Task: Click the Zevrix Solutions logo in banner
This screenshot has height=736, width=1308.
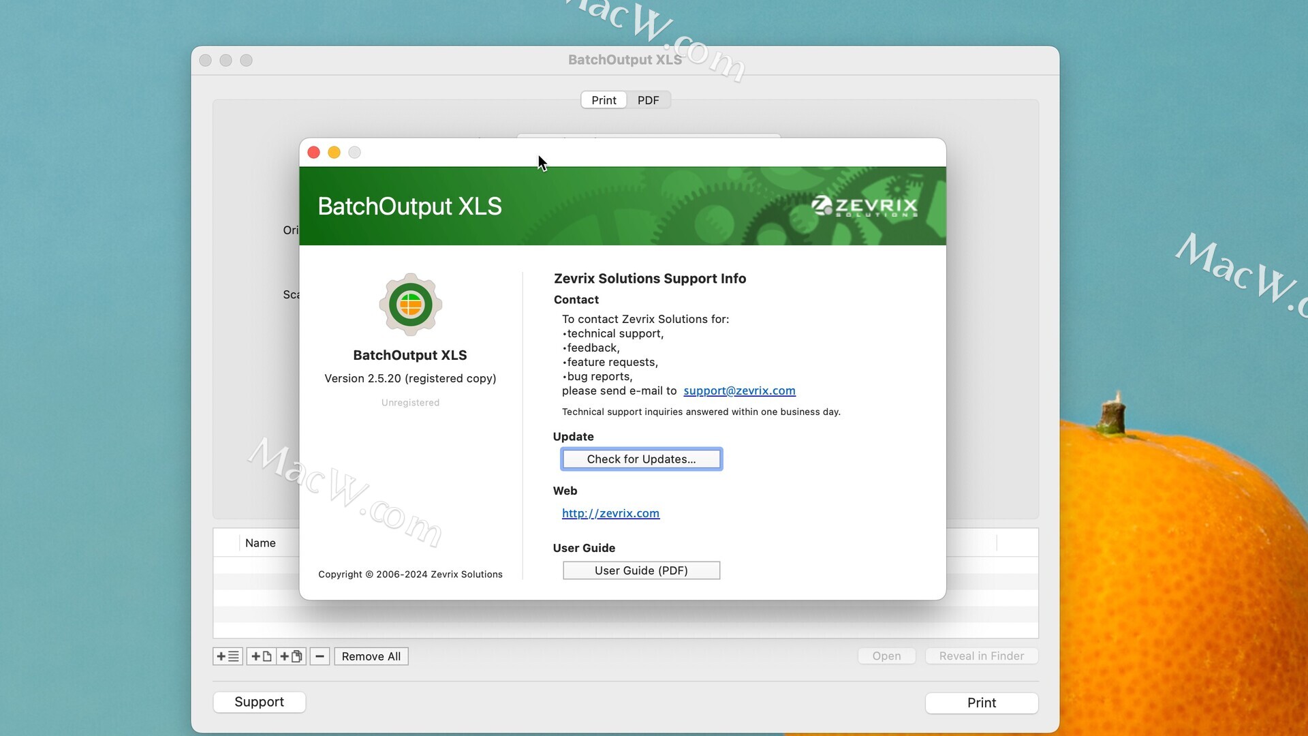Action: point(864,206)
